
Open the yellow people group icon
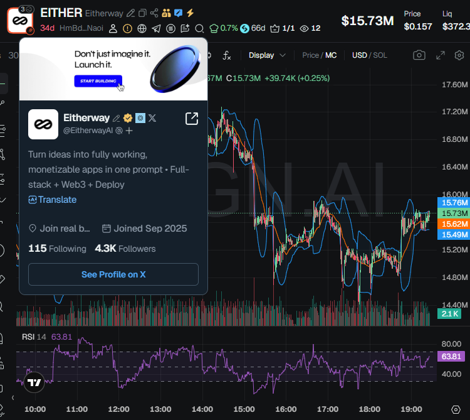click(166, 13)
